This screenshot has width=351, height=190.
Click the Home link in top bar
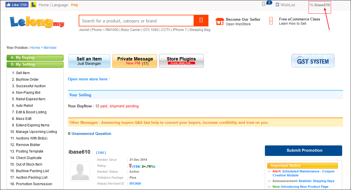point(44,5)
